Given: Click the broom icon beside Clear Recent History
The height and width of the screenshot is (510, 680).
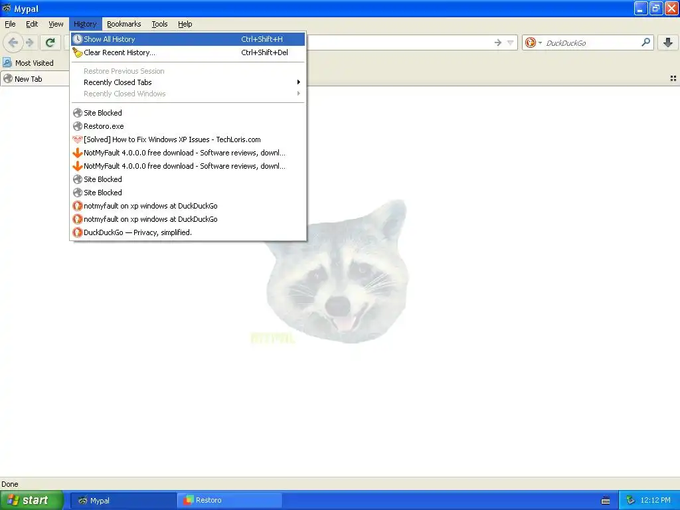Looking at the screenshot, I should [x=78, y=52].
